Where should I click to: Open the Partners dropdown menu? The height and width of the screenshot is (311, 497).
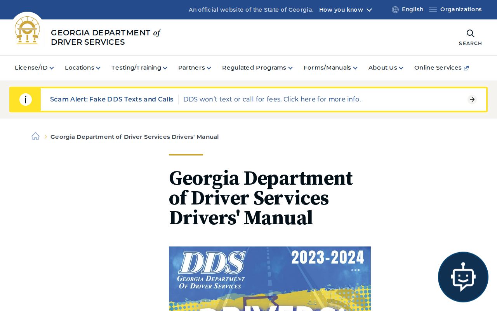[x=195, y=68]
